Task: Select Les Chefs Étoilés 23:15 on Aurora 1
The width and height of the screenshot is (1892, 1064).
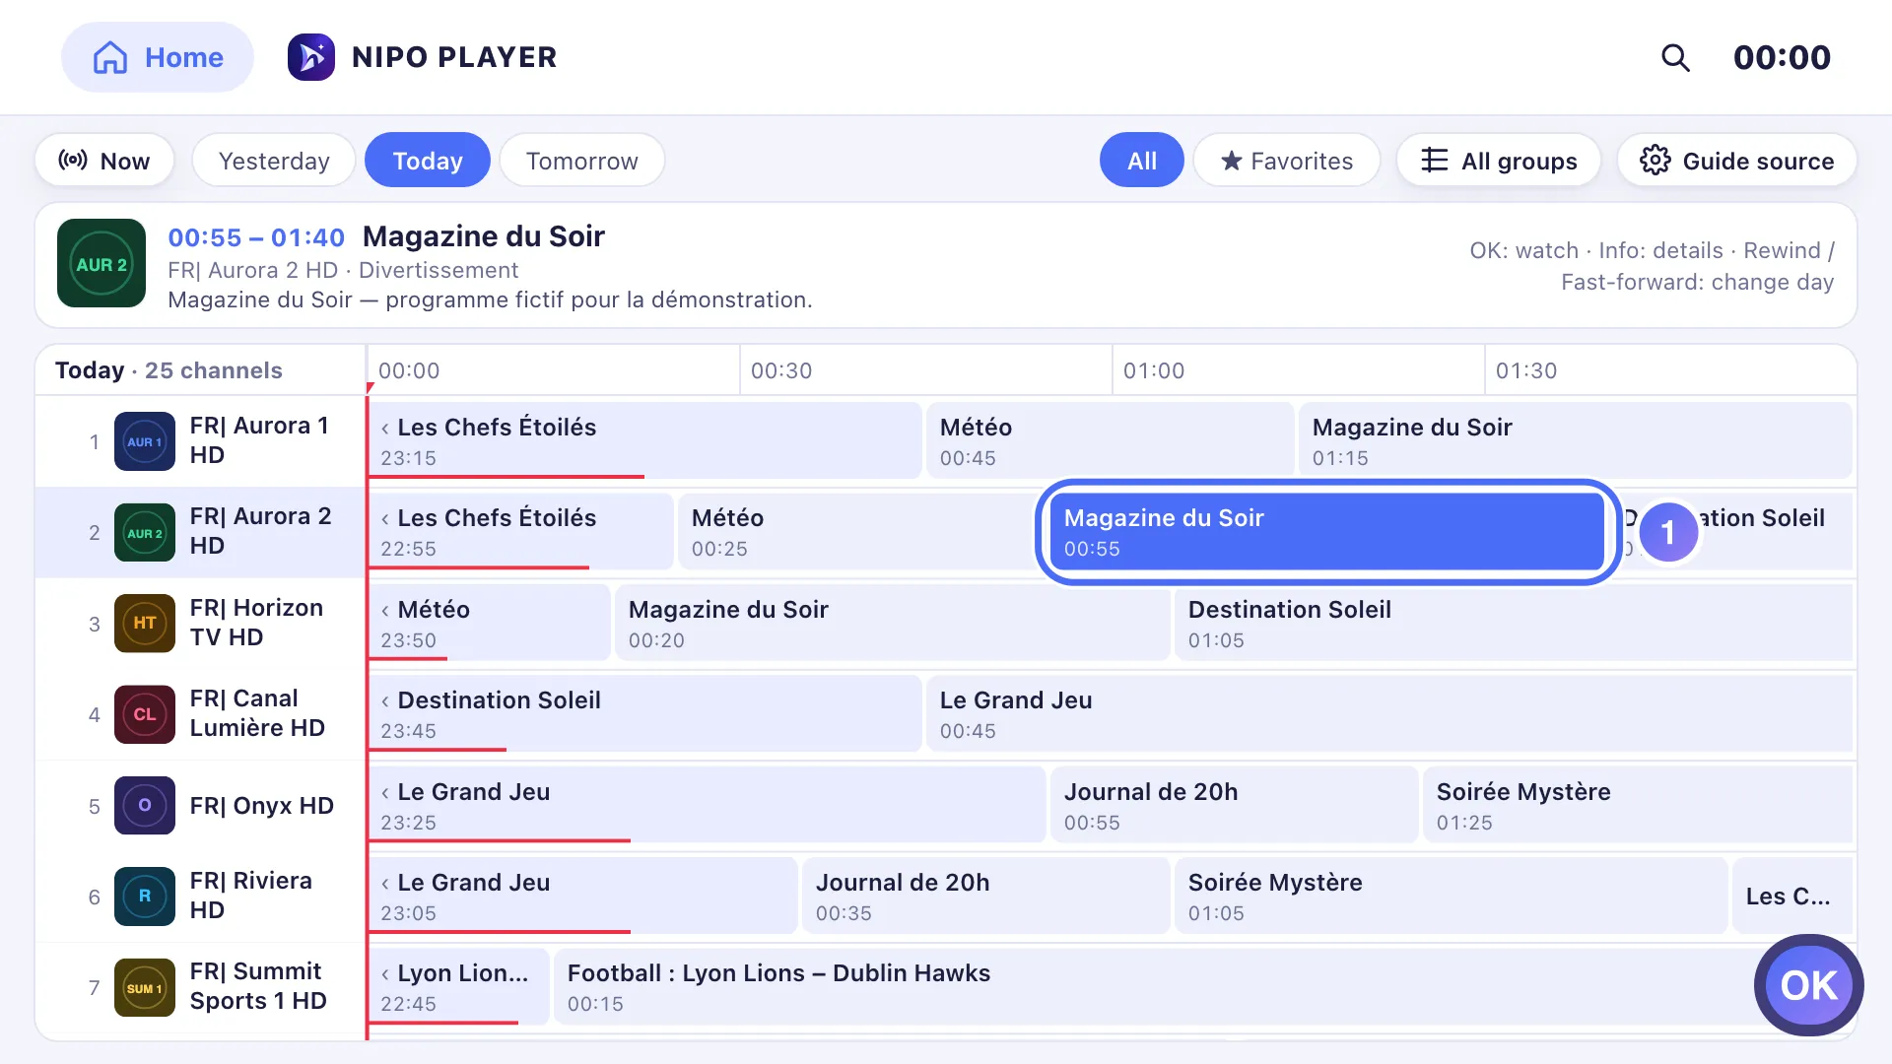Action: point(645,440)
